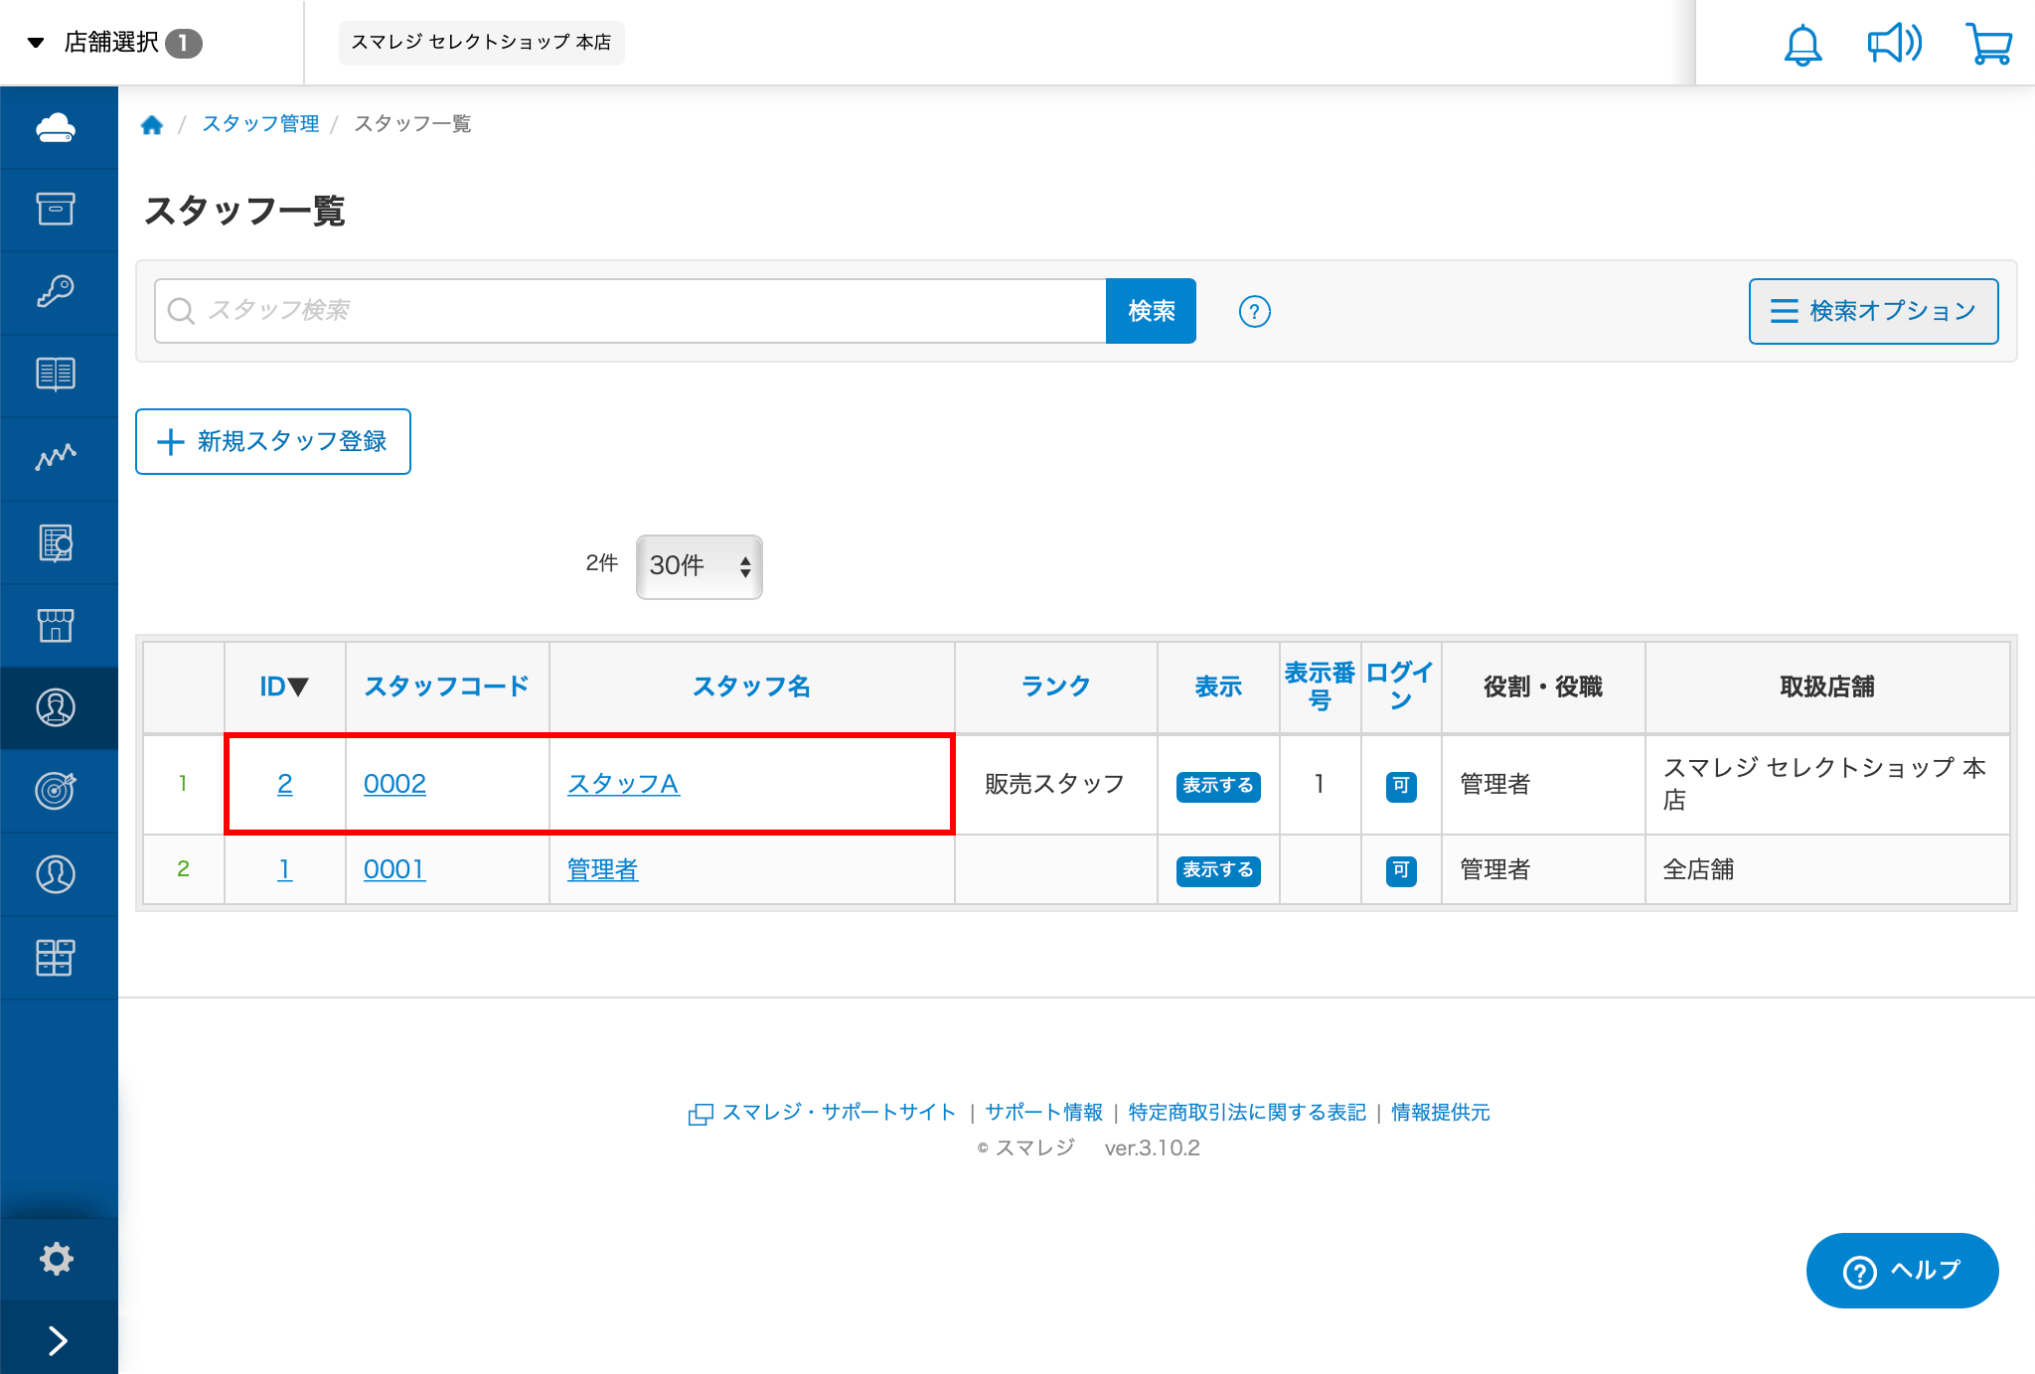Toggle the 表示する badge for スタッフA
Viewport: 2035px width, 1374px height.
(x=1218, y=786)
